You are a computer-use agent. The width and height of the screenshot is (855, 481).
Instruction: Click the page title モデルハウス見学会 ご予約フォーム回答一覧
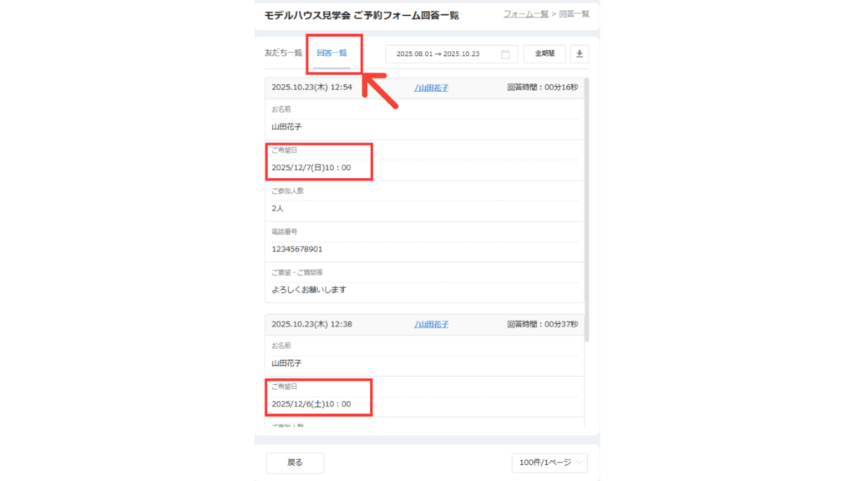362,15
